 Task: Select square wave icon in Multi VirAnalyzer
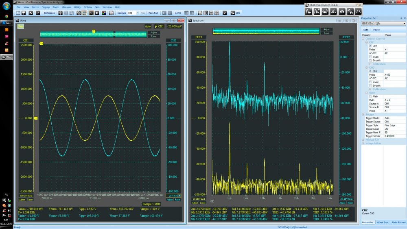[x=334, y=11]
